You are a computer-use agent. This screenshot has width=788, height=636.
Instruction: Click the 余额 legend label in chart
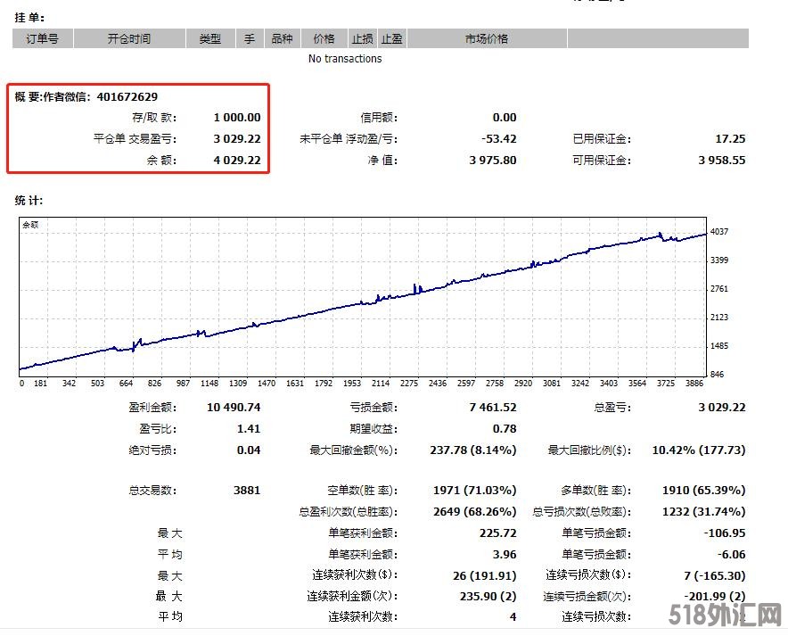coord(30,225)
